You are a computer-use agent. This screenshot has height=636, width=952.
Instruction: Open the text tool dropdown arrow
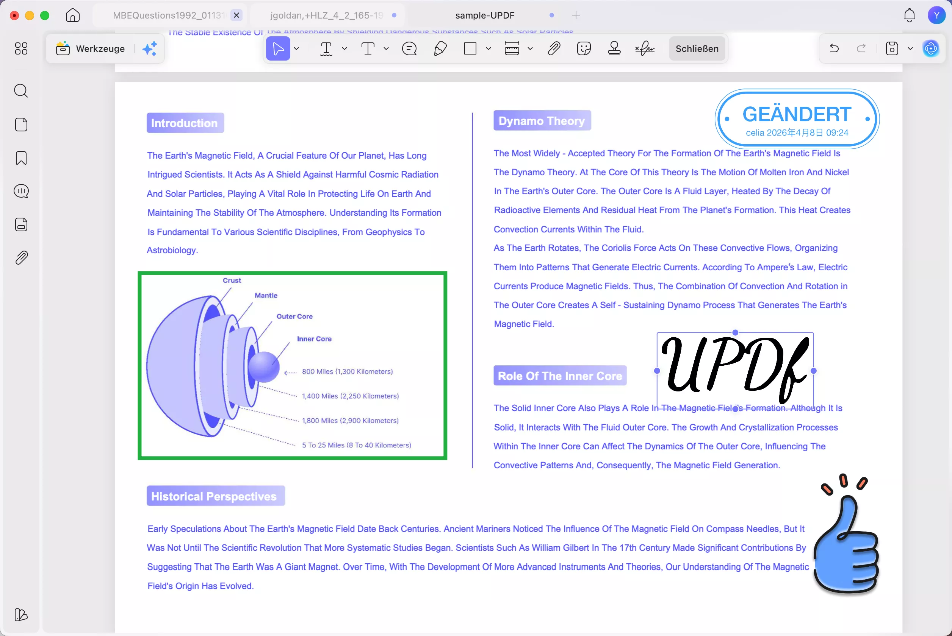(386, 49)
